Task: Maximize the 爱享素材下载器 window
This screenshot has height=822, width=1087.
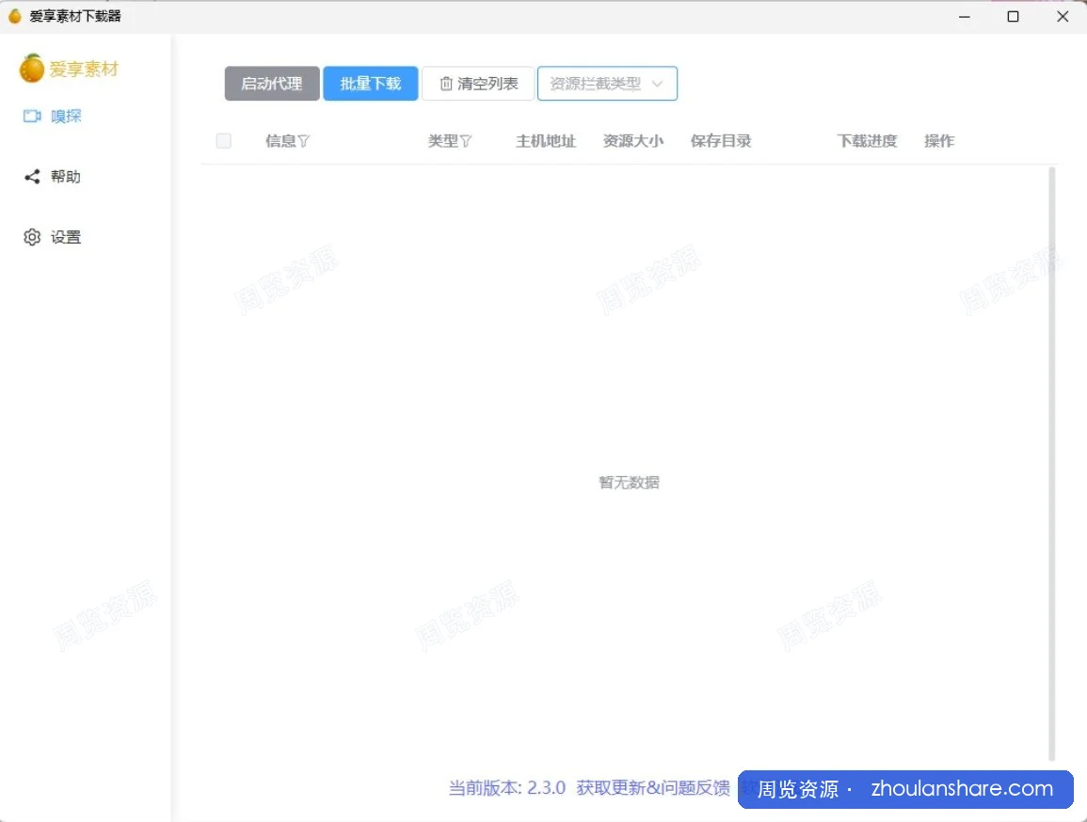Action: (x=1013, y=16)
